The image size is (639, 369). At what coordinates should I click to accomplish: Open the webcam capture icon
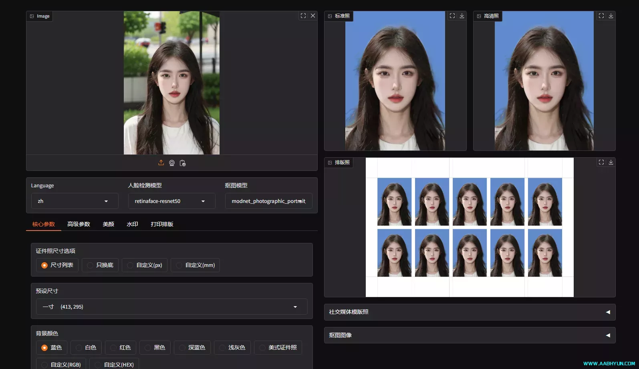(x=172, y=163)
